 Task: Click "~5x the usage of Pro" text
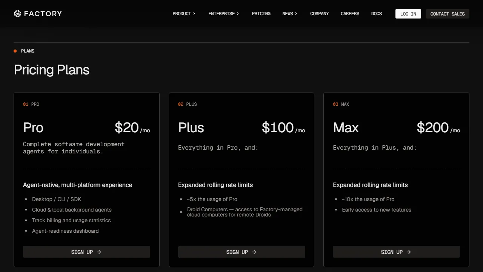click(x=212, y=199)
